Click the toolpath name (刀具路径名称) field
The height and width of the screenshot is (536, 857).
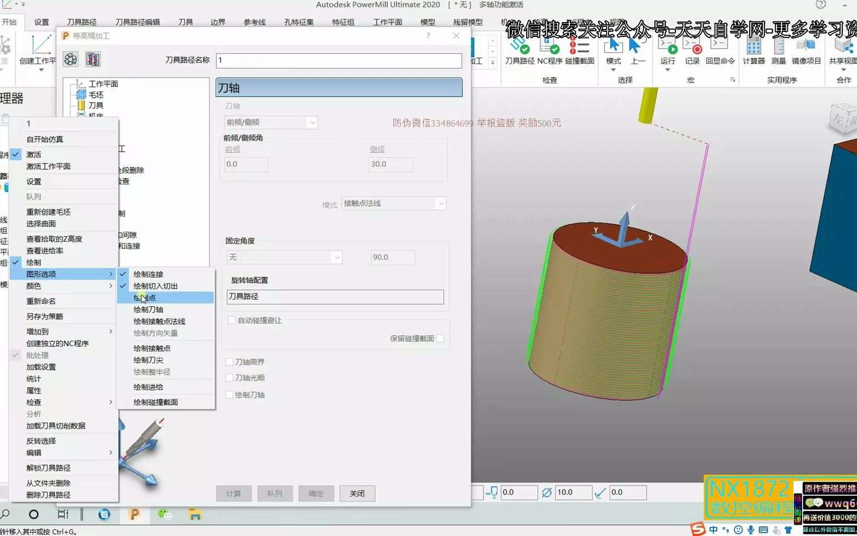(x=339, y=60)
